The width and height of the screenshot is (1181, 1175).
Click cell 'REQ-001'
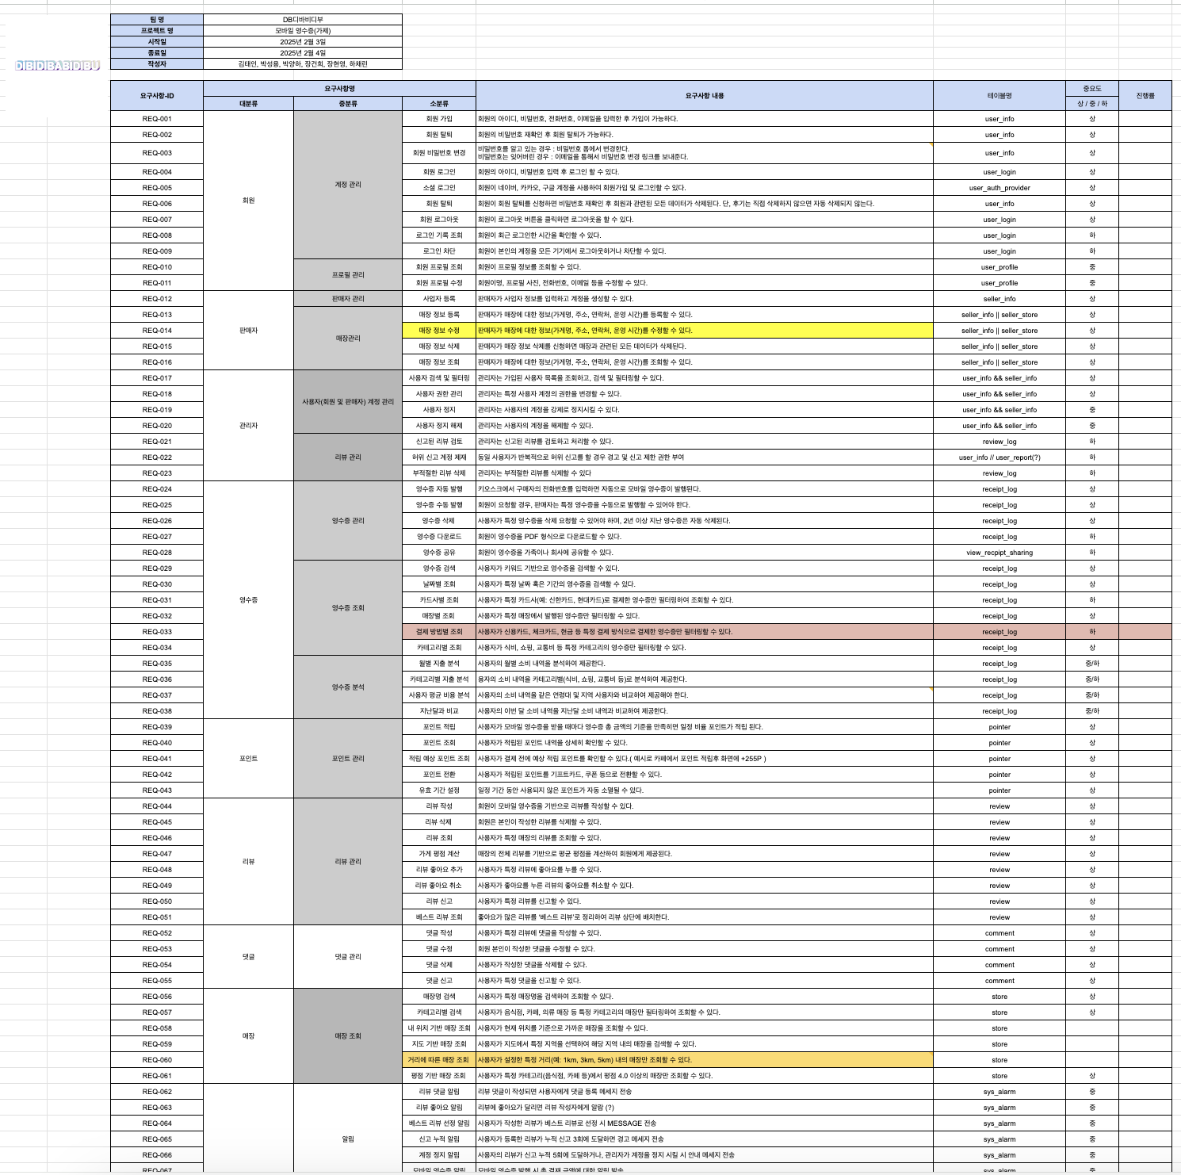click(x=157, y=119)
